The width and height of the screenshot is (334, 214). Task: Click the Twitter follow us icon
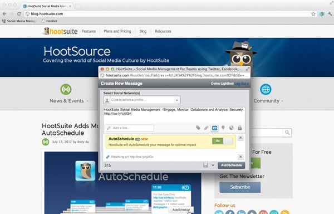219,212
